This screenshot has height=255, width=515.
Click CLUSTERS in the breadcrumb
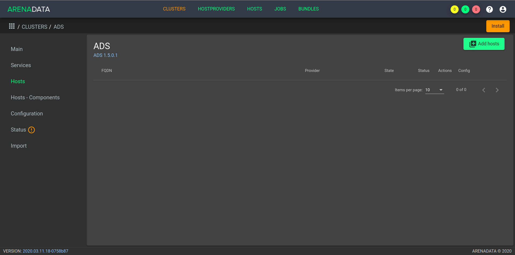[x=34, y=27]
